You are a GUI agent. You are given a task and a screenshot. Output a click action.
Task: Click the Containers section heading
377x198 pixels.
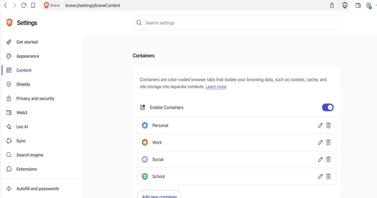(x=144, y=56)
